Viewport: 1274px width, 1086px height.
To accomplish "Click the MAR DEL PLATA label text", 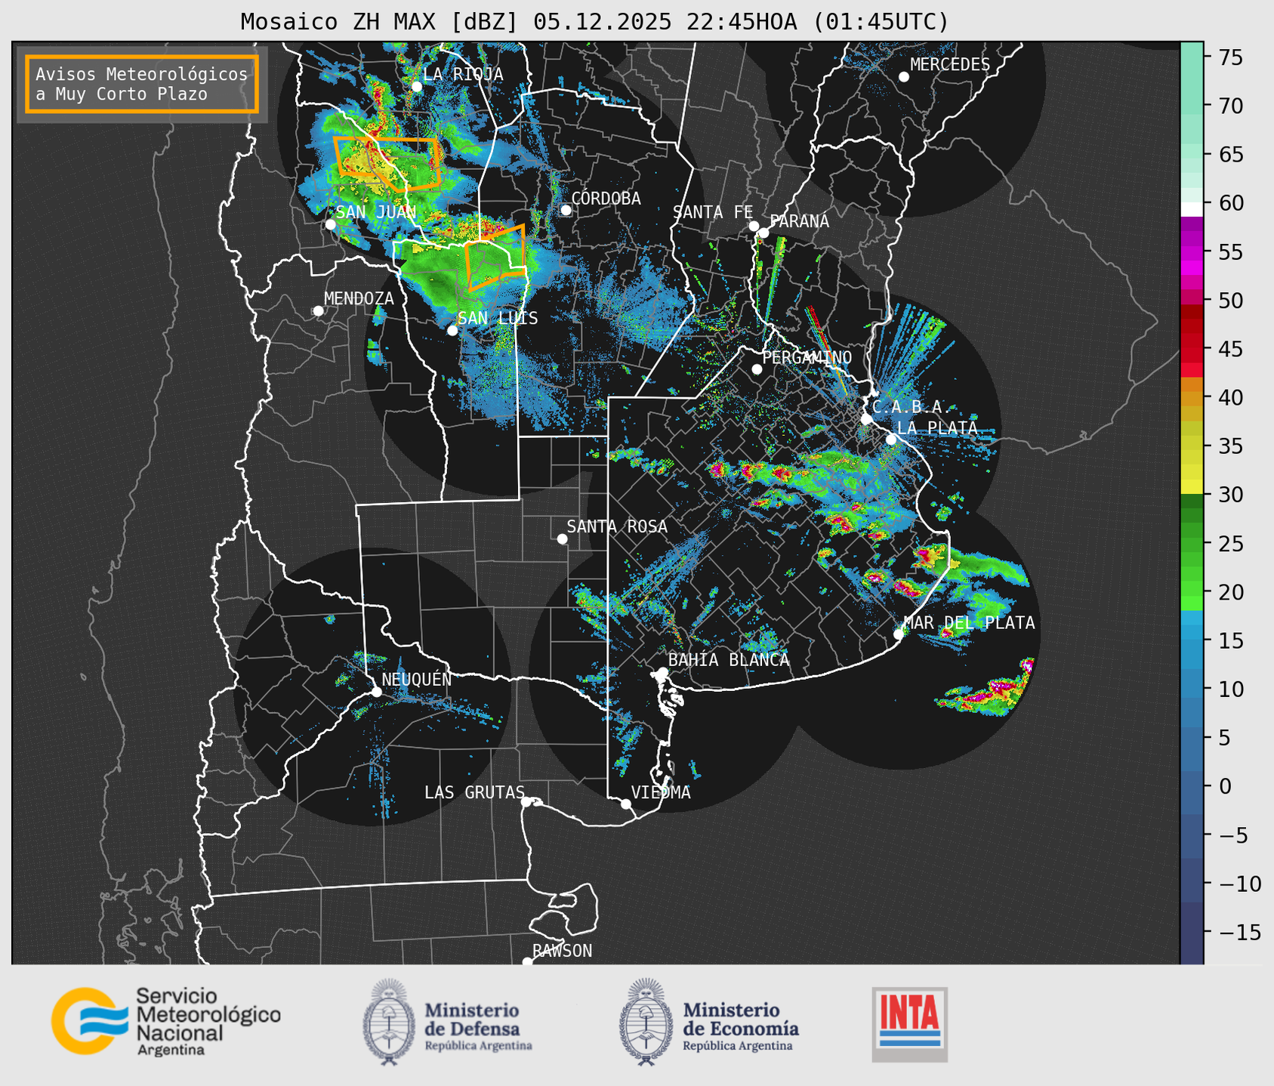I will tap(969, 623).
